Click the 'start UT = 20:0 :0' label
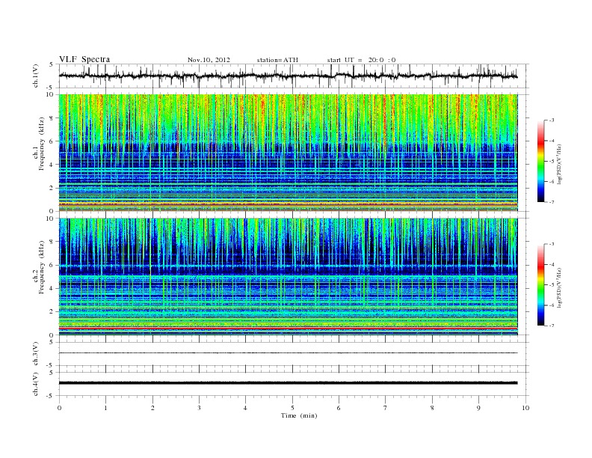The width and height of the screenshot is (592, 458). (x=361, y=60)
